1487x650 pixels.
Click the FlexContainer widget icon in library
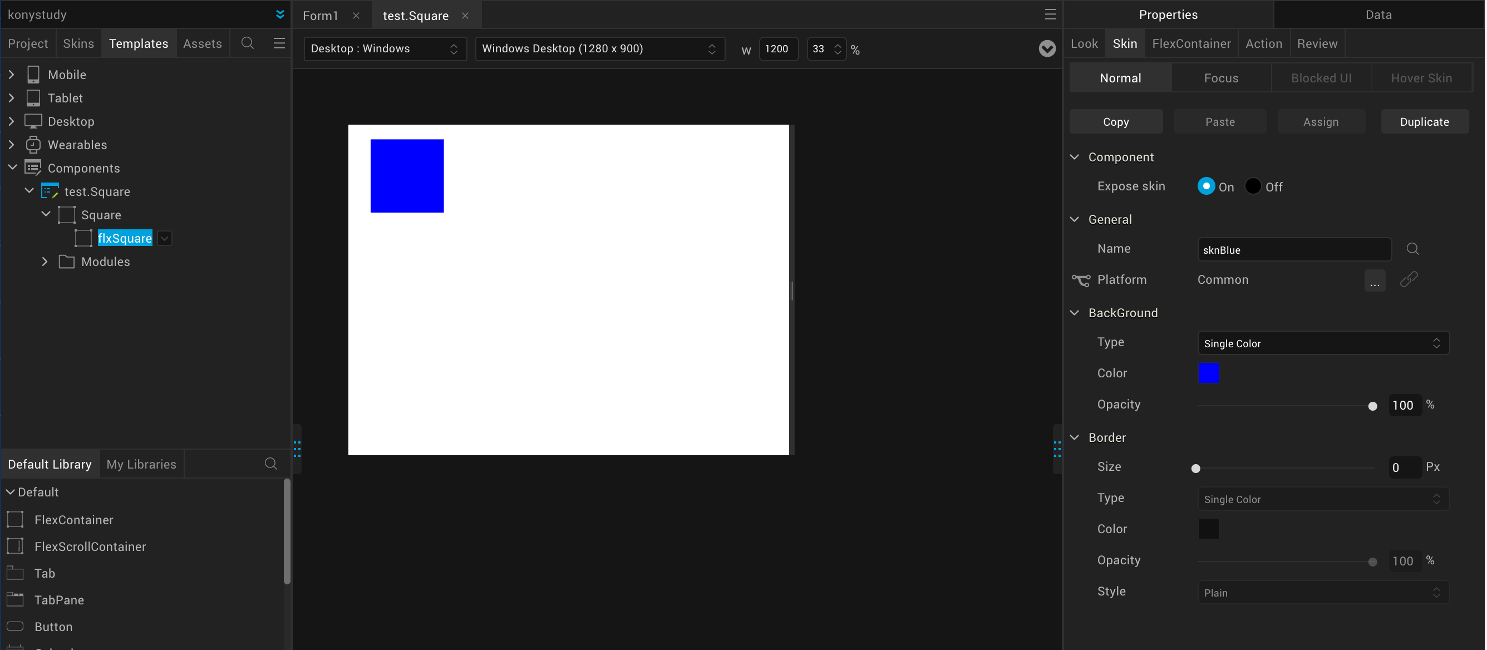(x=15, y=520)
